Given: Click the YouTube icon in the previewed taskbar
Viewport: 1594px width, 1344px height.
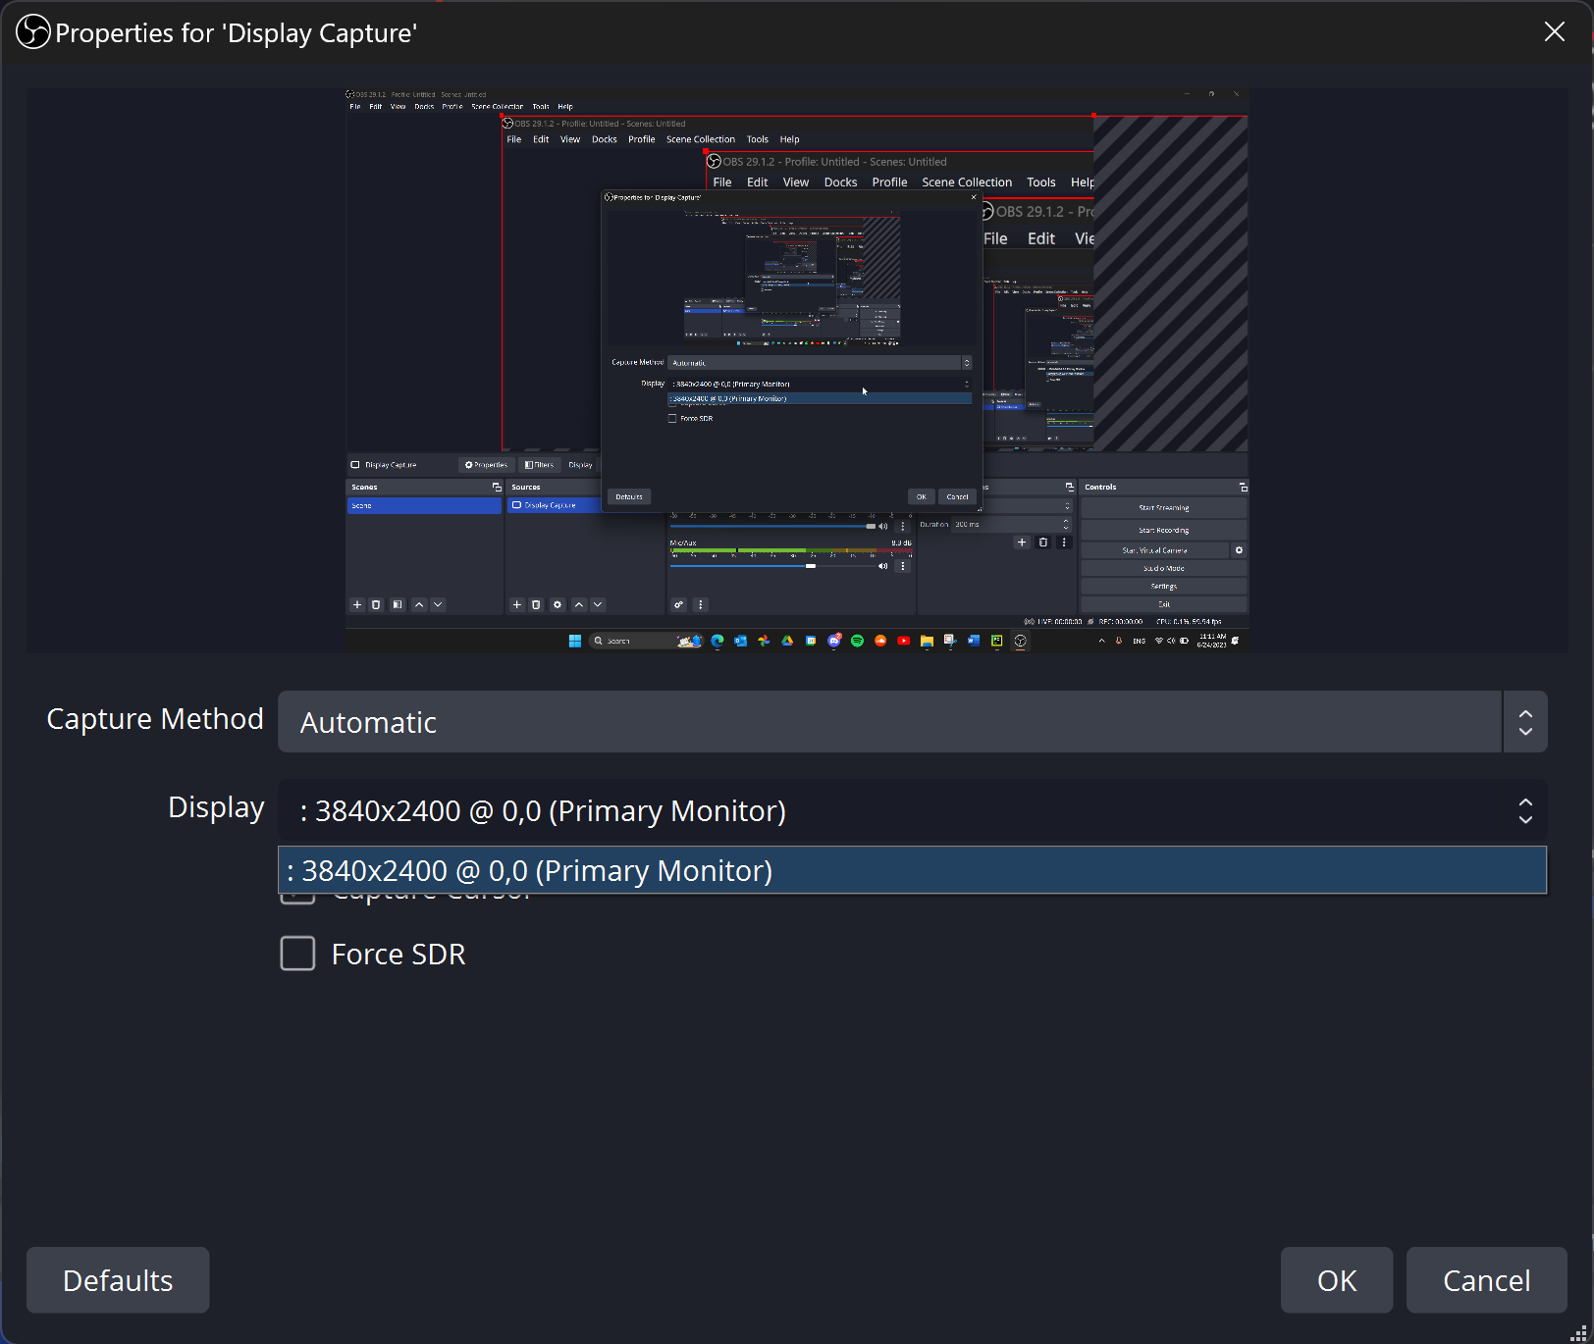Looking at the screenshot, I should 903,641.
